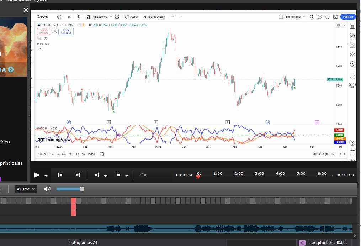
Task: Step back one frame
Action: (97, 175)
